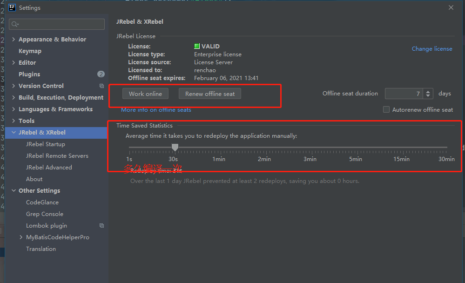Click the redeploy time slider handle
This screenshot has width=465, height=283.
point(175,147)
